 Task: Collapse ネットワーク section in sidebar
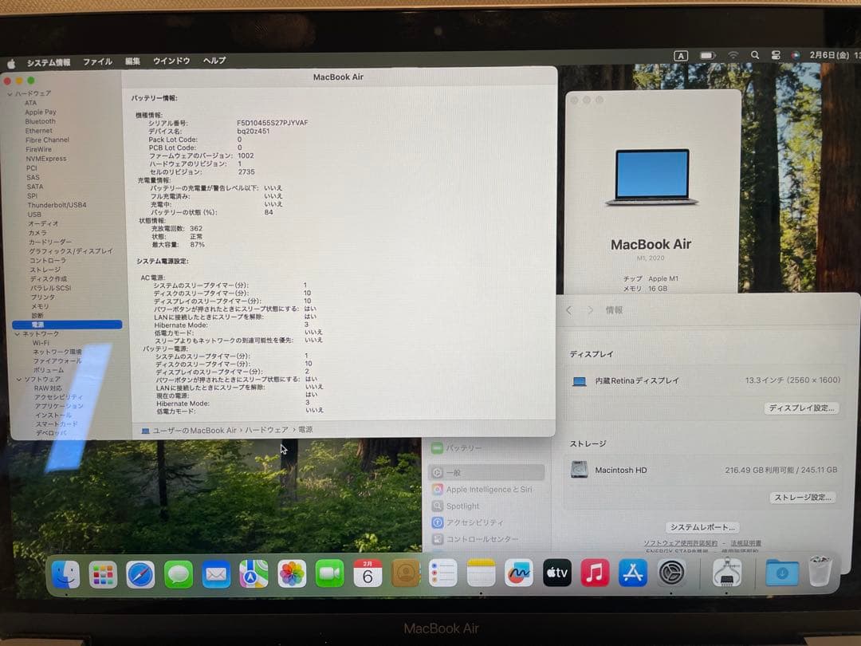[17, 334]
